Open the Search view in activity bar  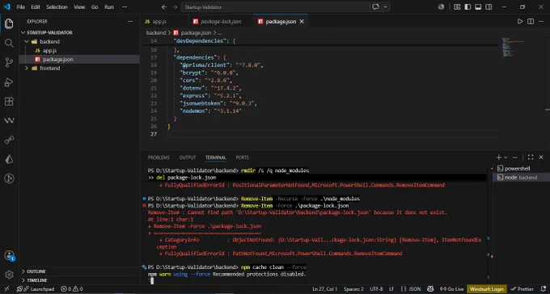pos(9,43)
